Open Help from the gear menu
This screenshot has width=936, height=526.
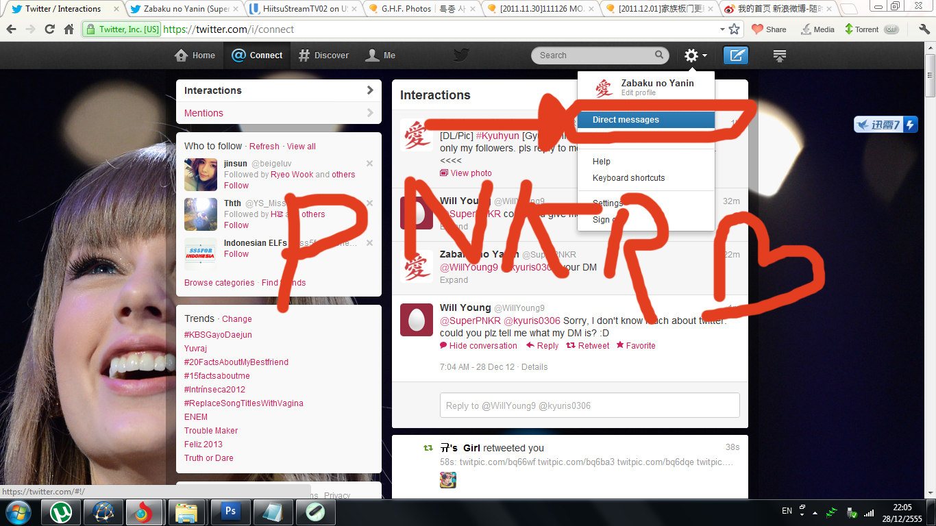(602, 162)
